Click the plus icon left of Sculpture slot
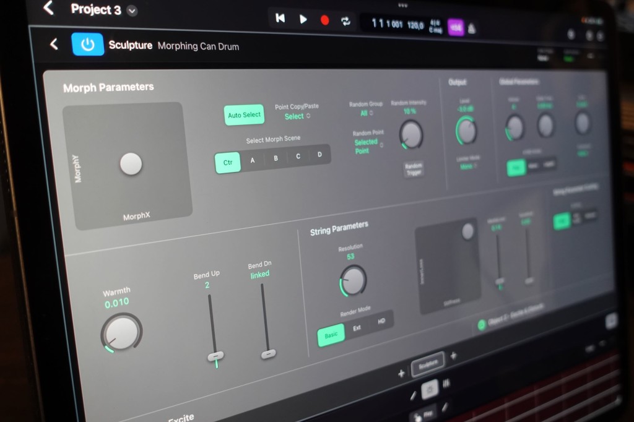The width and height of the screenshot is (634, 422). pos(401,373)
